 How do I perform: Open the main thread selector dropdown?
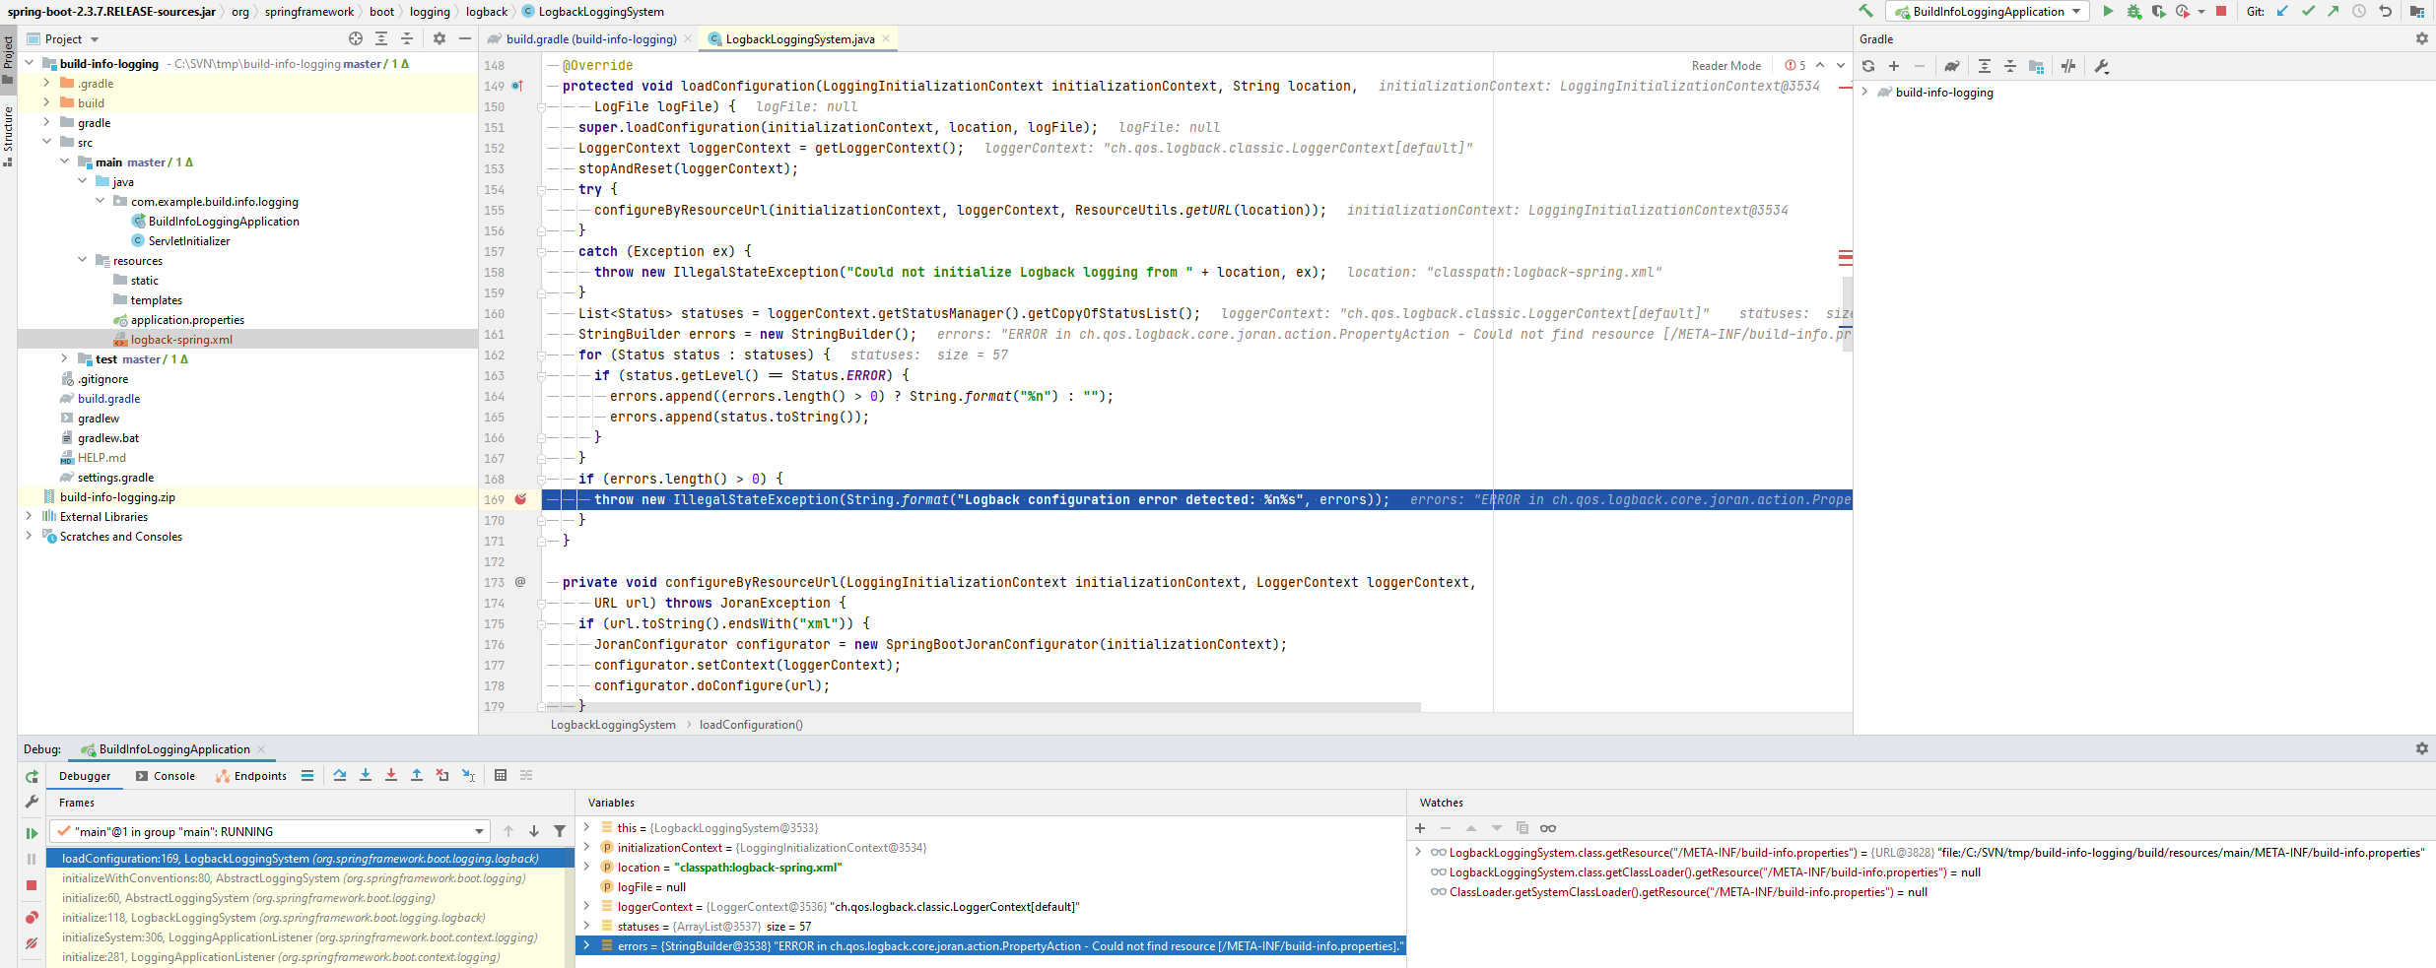pyautogui.click(x=270, y=831)
